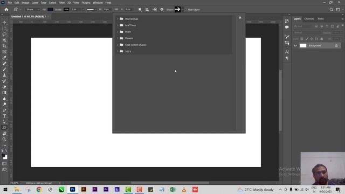Expand the Leaf Trees shape folder
The image size is (345, 194).
118,25
